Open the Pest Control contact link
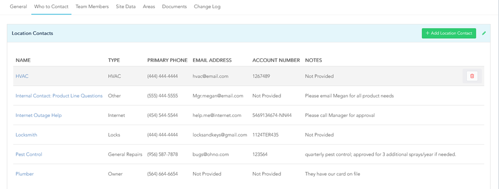This screenshot has height=189, width=499. [29, 154]
